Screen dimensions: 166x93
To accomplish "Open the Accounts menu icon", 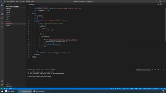I will point(2,81).
